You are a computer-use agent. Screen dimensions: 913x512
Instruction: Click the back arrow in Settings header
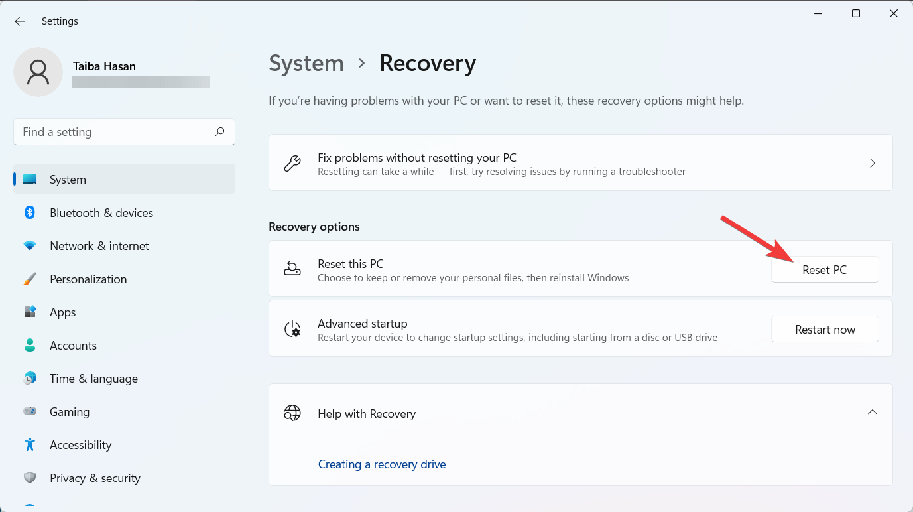click(20, 21)
